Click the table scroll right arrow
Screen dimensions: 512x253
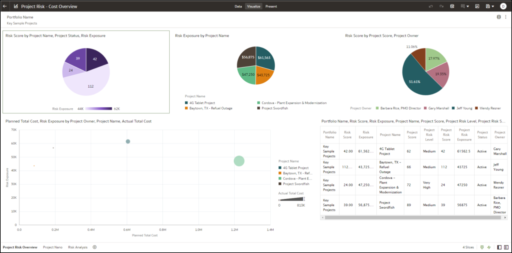[505, 218]
